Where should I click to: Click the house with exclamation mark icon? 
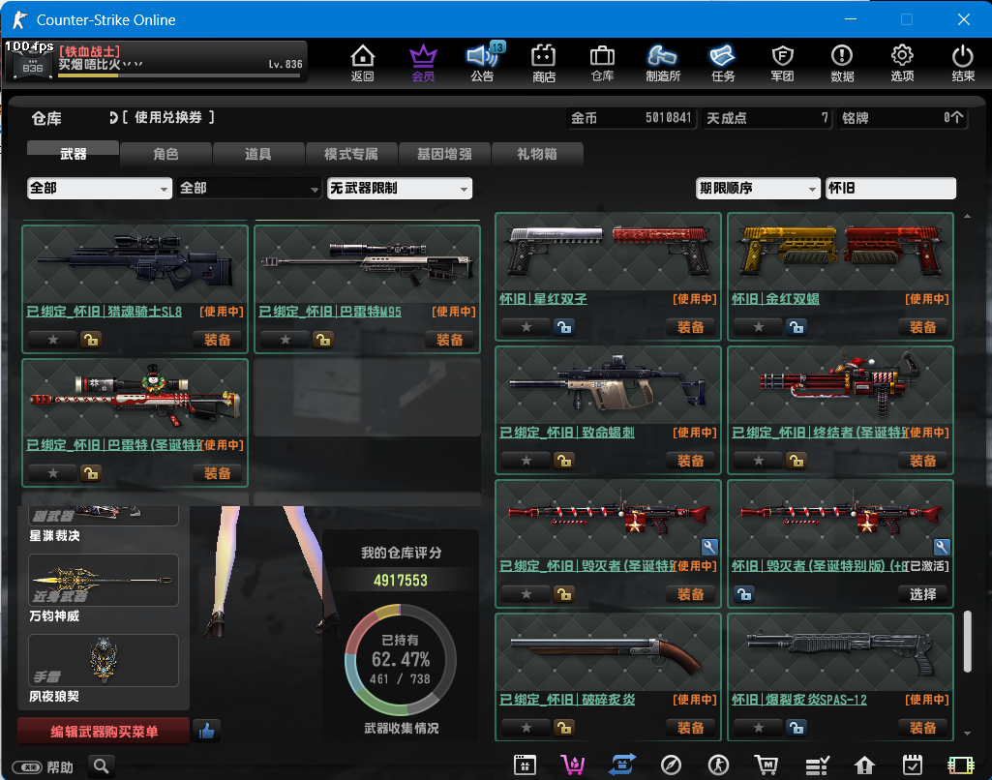pos(864,765)
